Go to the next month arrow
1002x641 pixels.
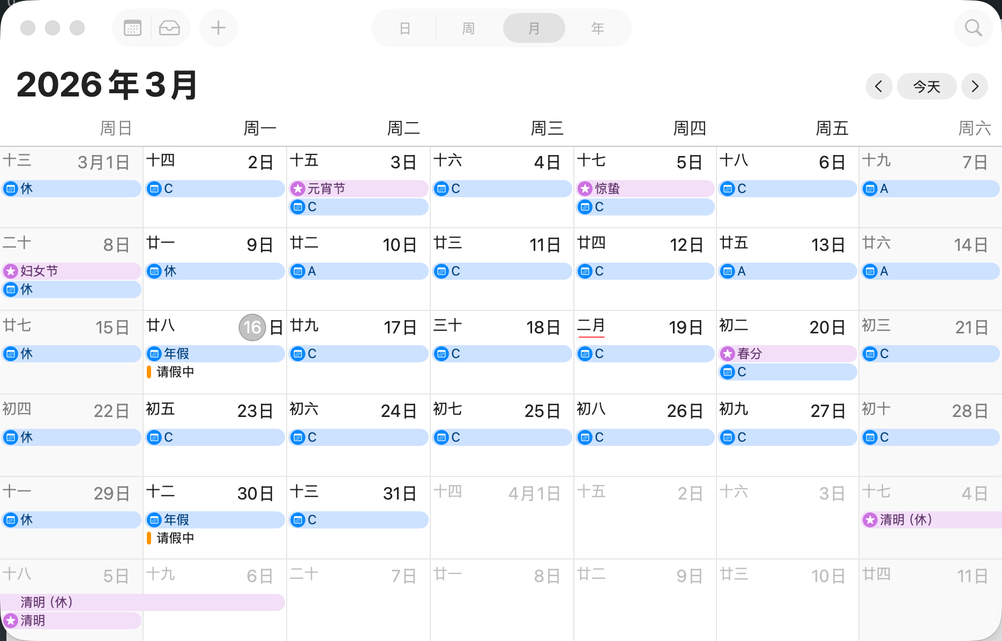point(975,86)
